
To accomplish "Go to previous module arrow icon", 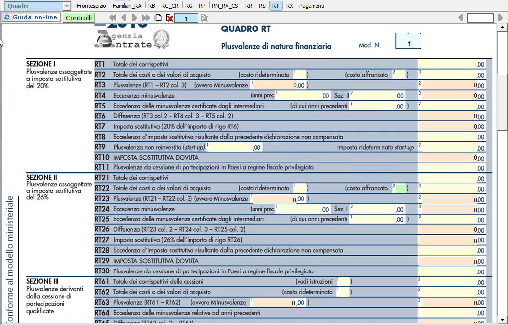I will pos(123,18).
